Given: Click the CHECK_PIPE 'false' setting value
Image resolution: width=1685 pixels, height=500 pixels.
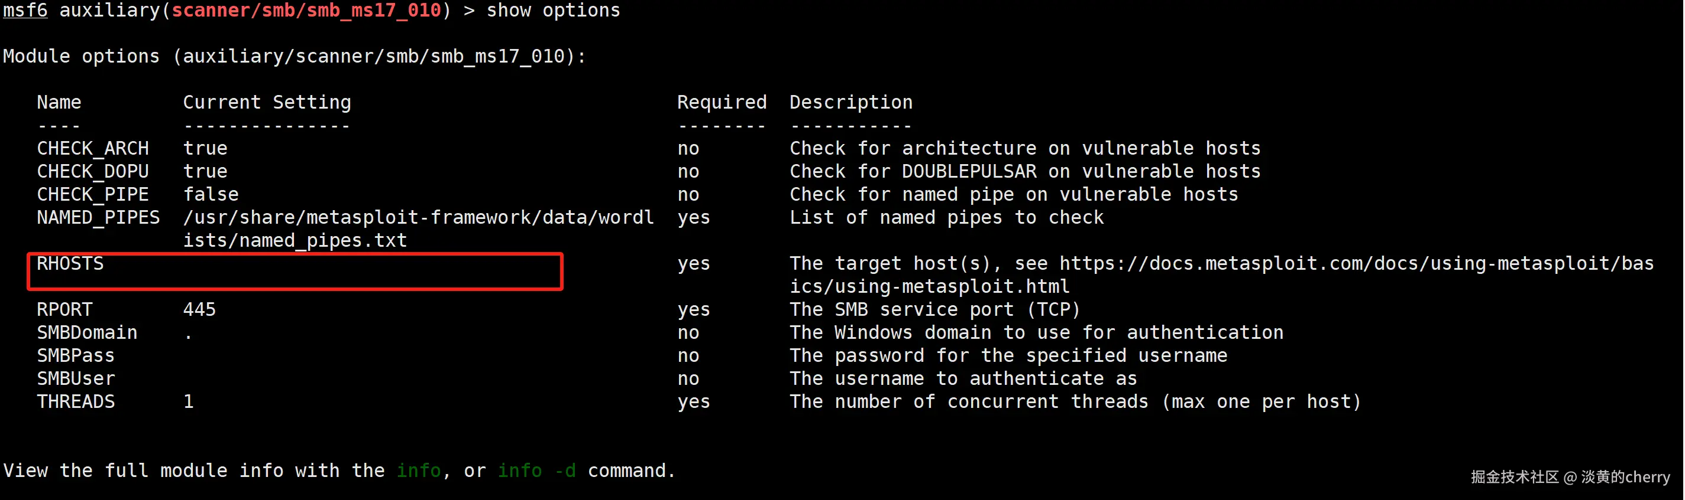Looking at the screenshot, I should tap(211, 195).
